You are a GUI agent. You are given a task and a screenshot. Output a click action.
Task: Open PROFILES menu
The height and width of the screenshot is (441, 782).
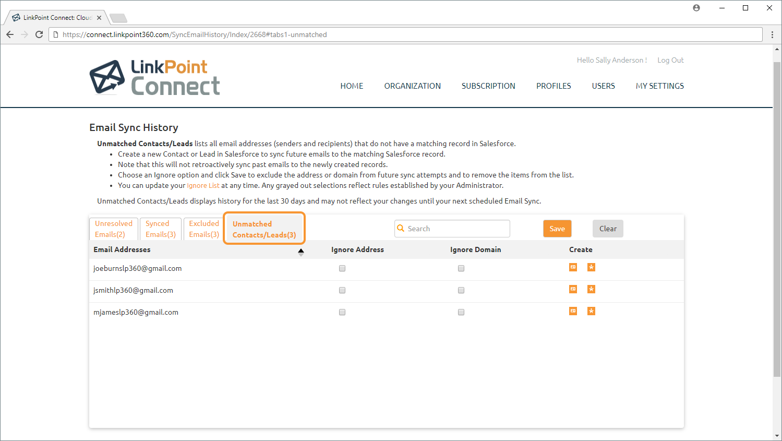554,86
